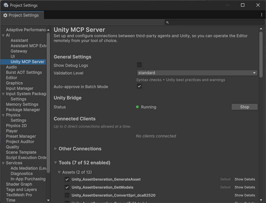Open Memory Settings
Image resolution: width=266 pixels, height=203 pixels.
point(22,104)
